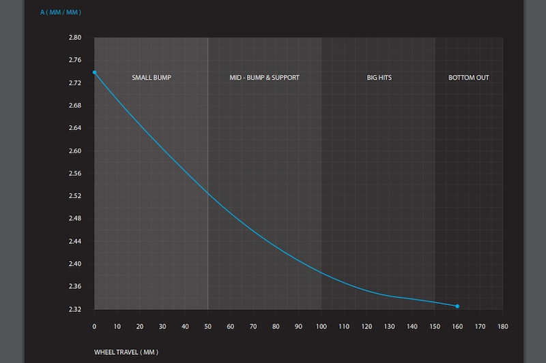
Task: Select the 2.52 y-axis tick label
Action: (75, 196)
